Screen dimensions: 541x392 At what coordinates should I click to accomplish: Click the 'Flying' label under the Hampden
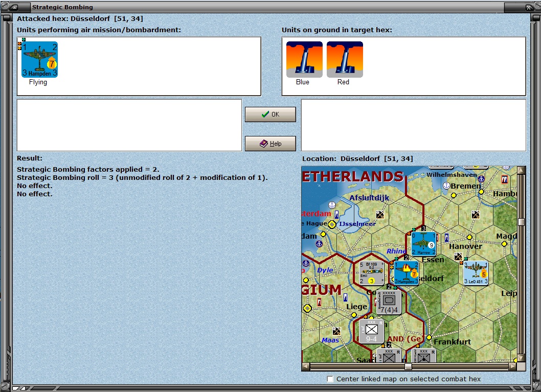coord(38,82)
